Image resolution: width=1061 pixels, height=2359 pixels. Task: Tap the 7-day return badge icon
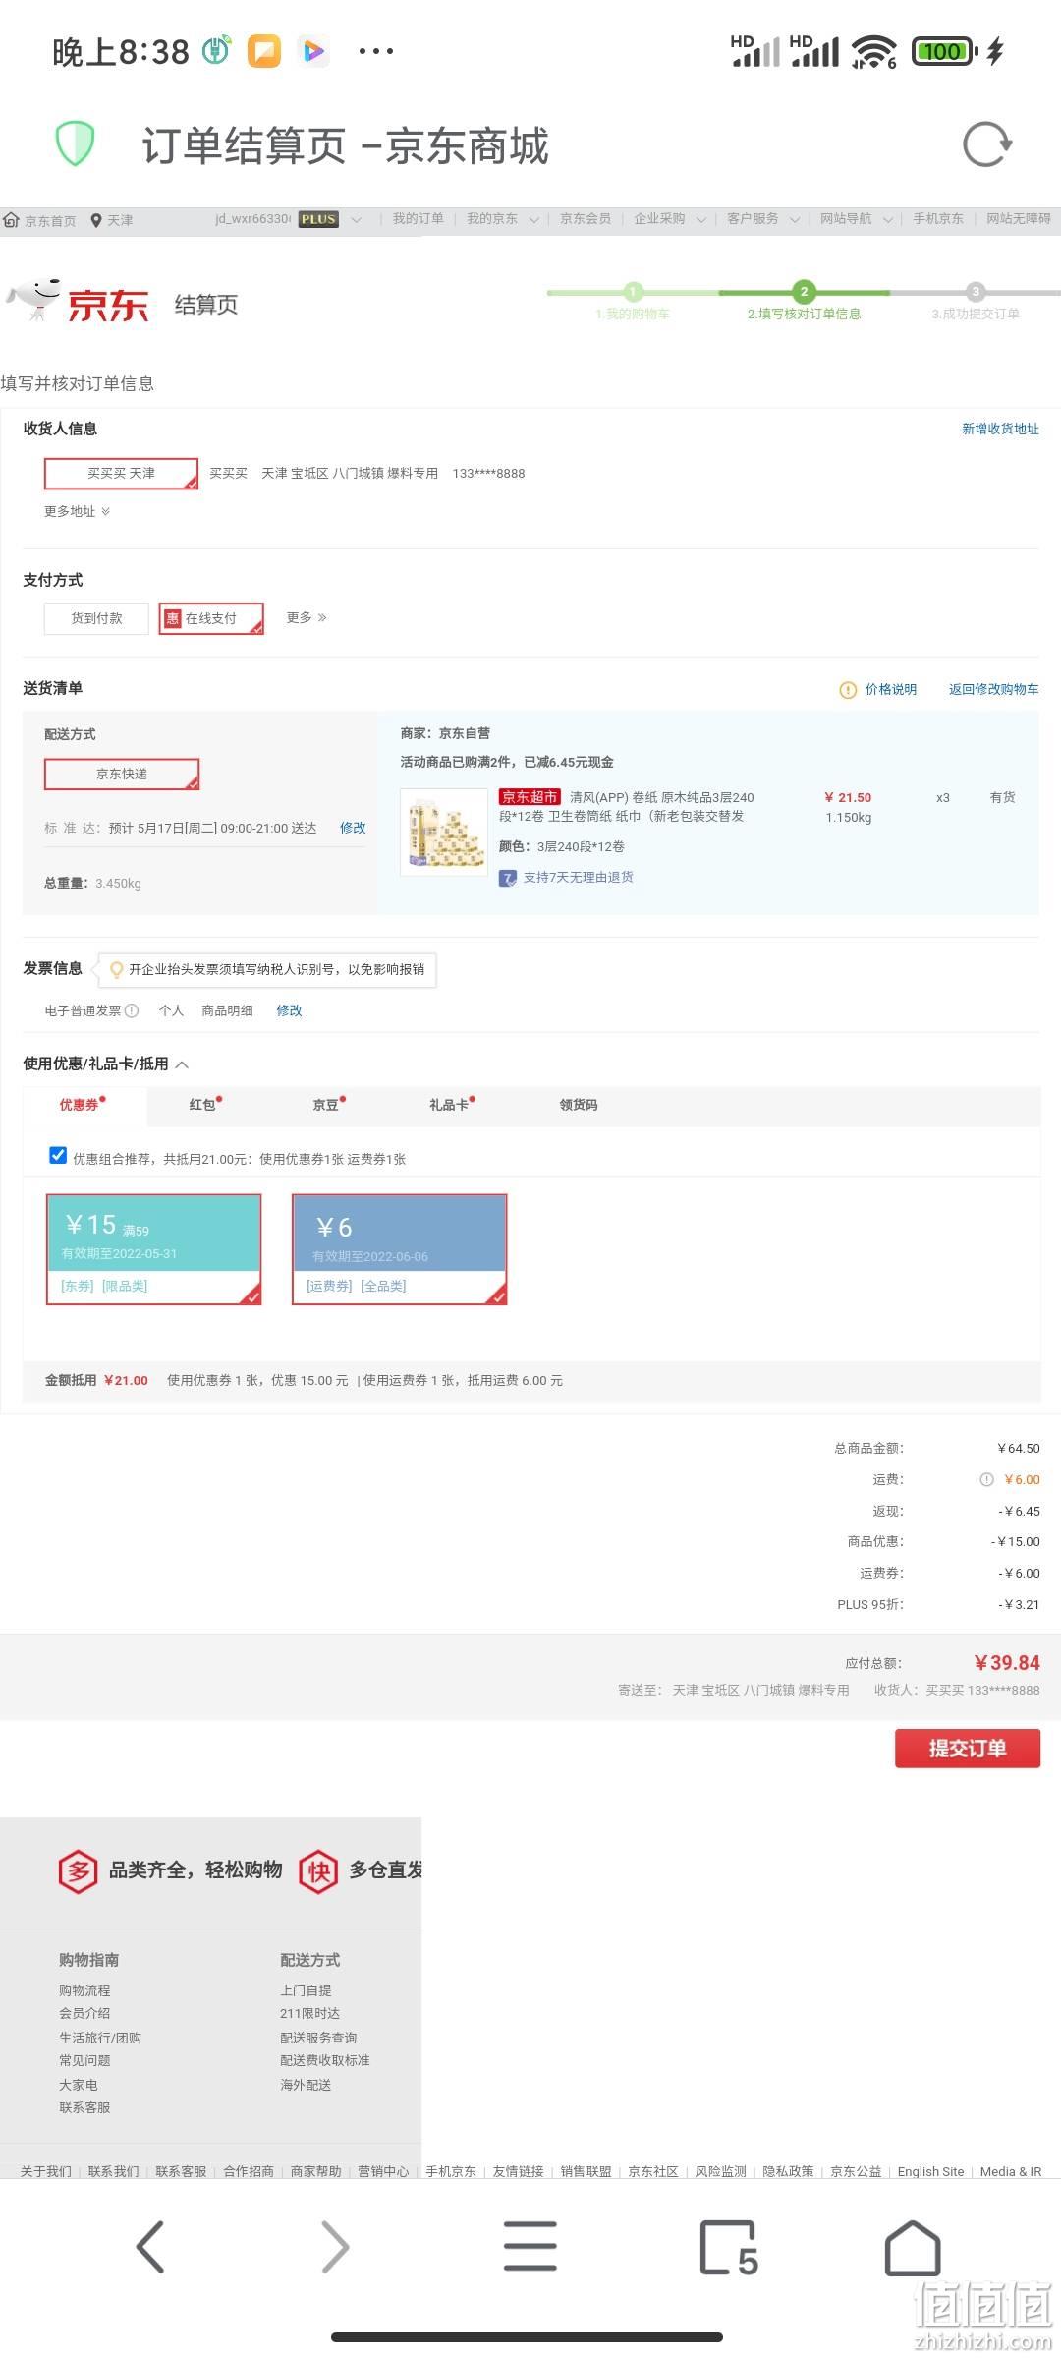508,878
